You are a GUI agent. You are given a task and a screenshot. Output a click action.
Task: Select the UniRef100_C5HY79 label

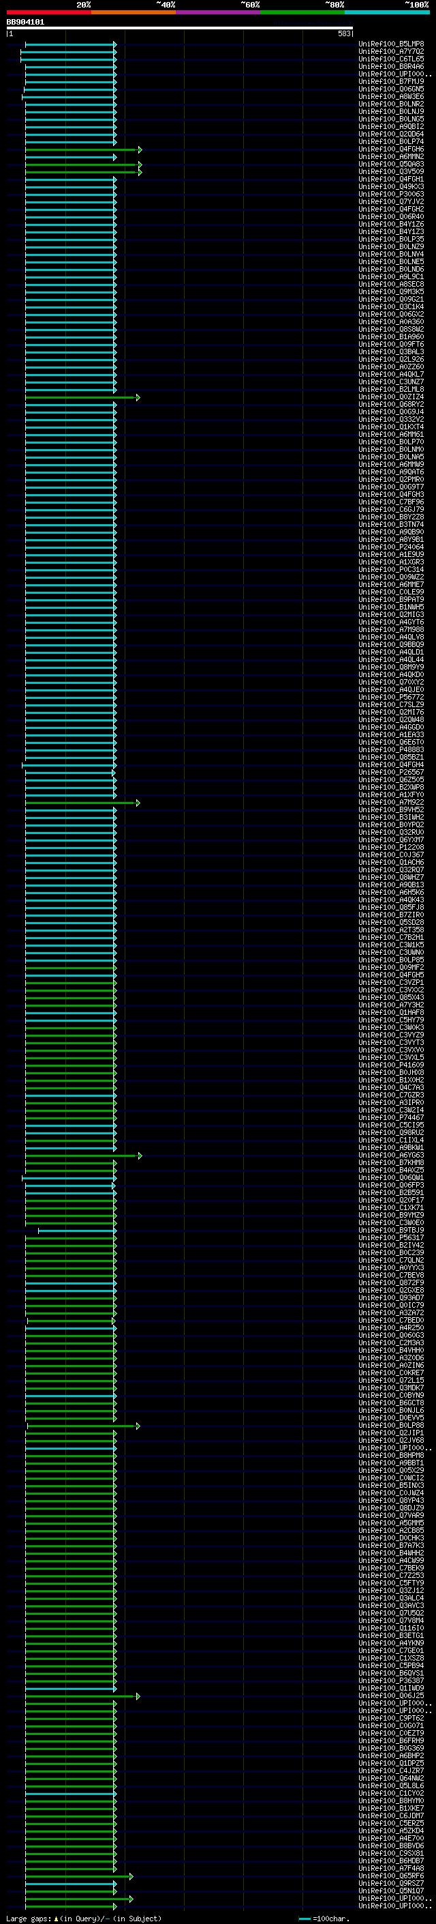[x=391, y=1020]
